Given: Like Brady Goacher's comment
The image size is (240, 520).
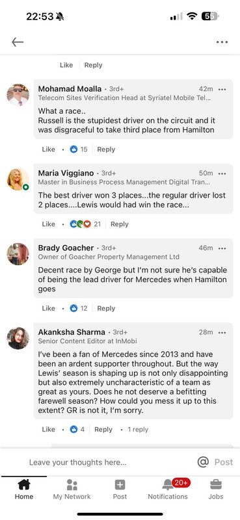Looking at the screenshot, I should click(49, 308).
